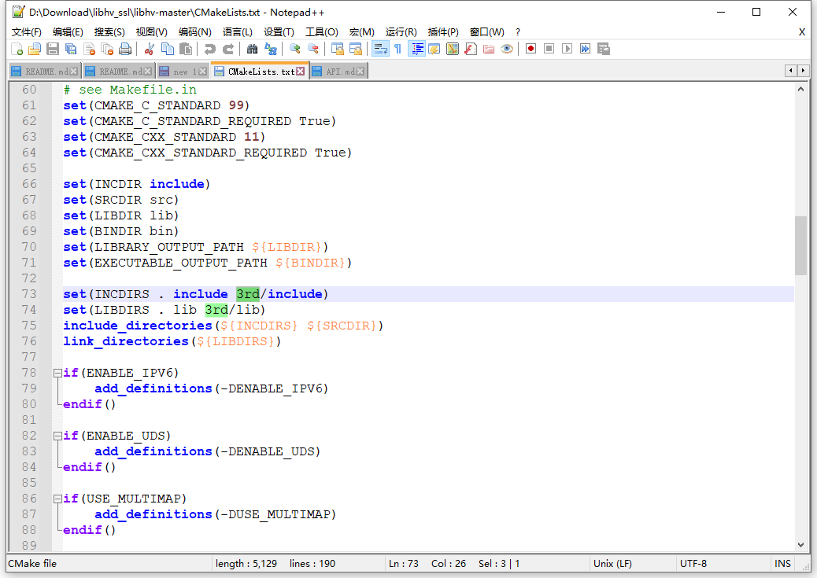Screen dimensions: 817x578
Task: Switch to the API.md tab
Action: coord(338,70)
